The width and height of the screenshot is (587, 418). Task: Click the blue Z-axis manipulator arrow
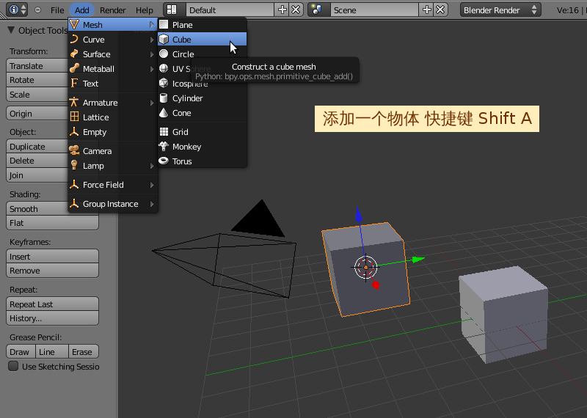359,214
